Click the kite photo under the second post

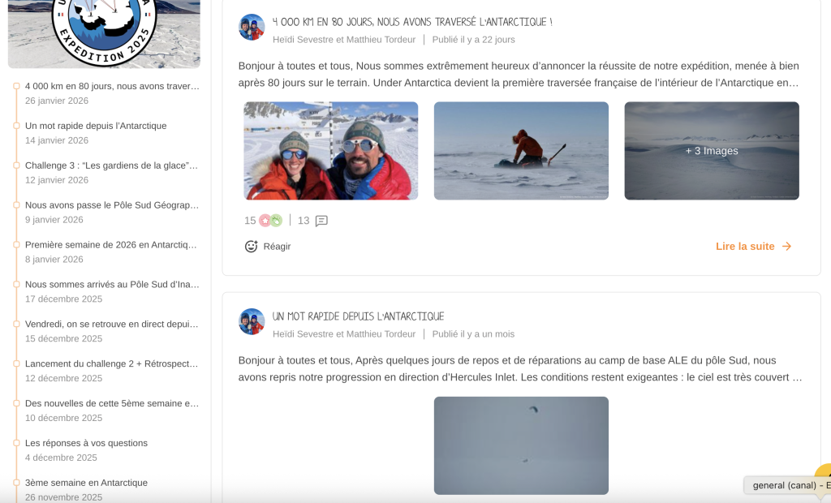(x=521, y=445)
